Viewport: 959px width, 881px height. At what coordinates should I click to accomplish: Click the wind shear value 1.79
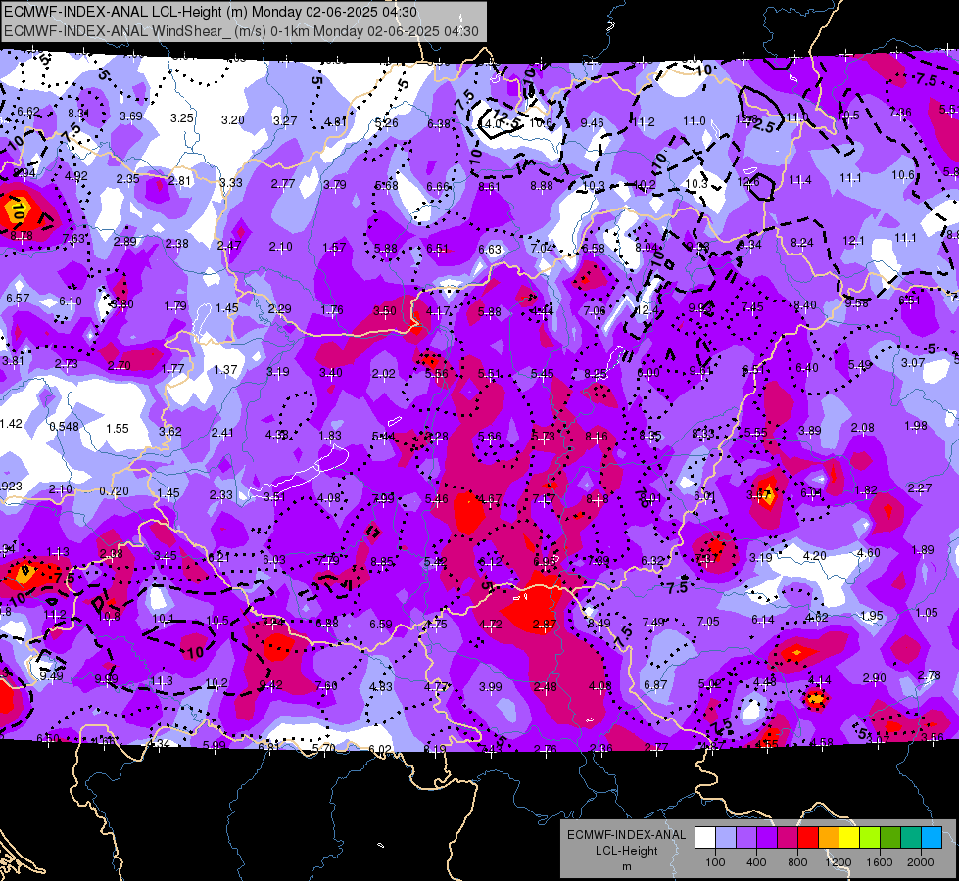pyautogui.click(x=175, y=305)
